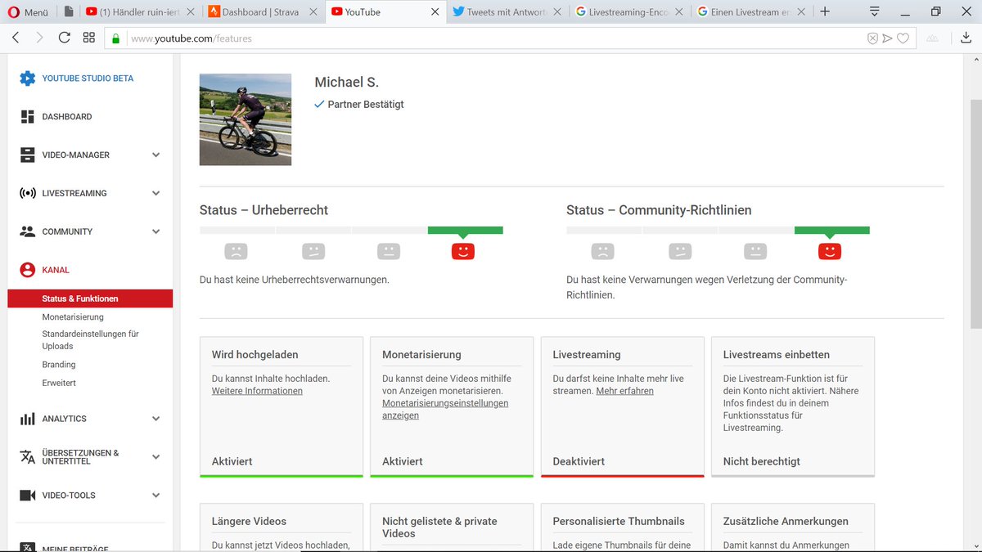Click the sad face under Community-Richtlinien
The image size is (982, 552).
[x=602, y=251]
